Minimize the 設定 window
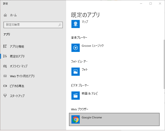 [x=141, y=4]
